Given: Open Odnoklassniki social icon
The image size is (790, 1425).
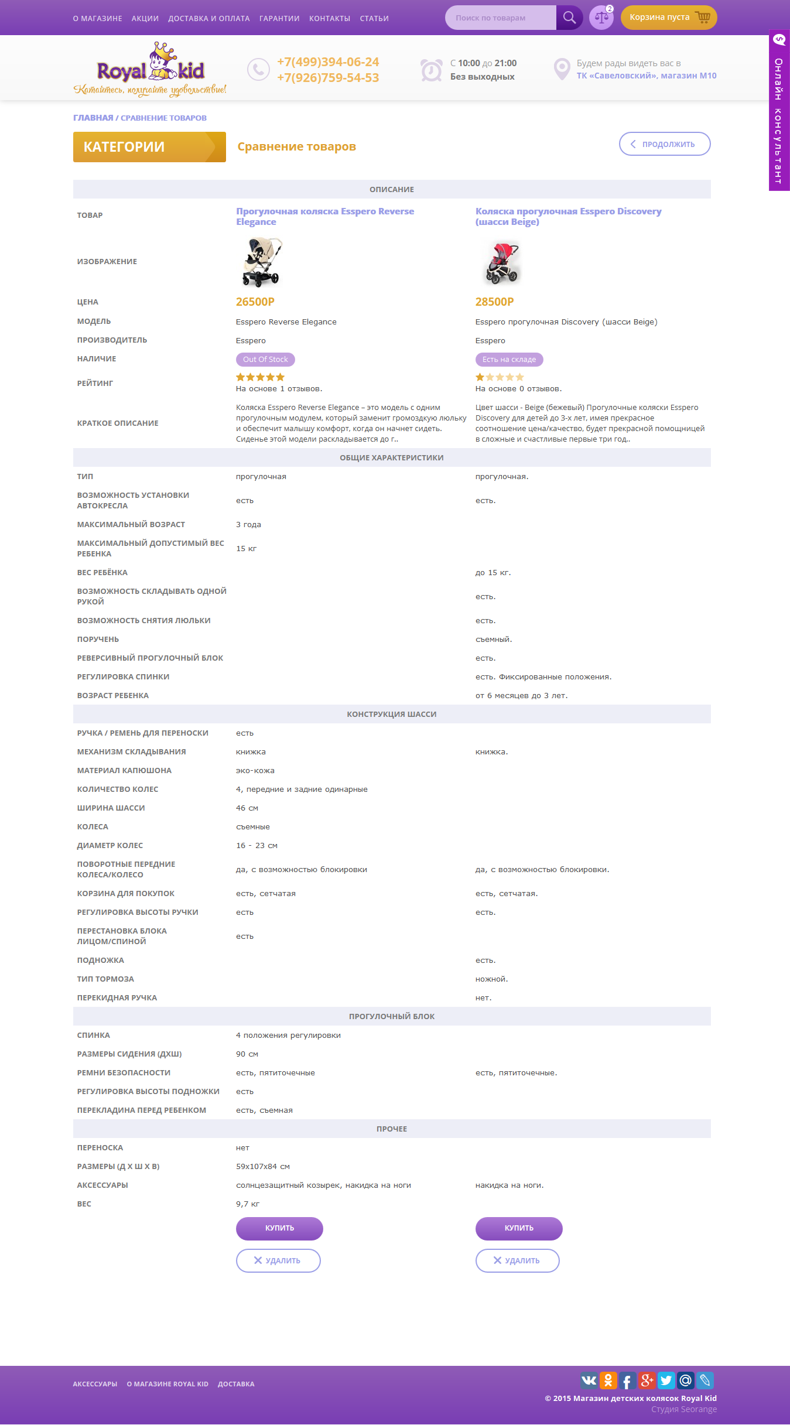Looking at the screenshot, I should click(608, 1380).
